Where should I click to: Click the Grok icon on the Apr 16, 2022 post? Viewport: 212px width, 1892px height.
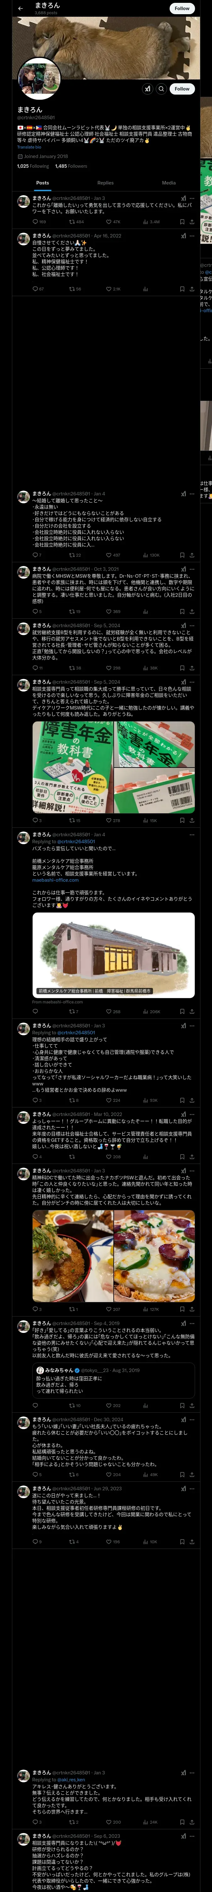pyautogui.click(x=183, y=236)
